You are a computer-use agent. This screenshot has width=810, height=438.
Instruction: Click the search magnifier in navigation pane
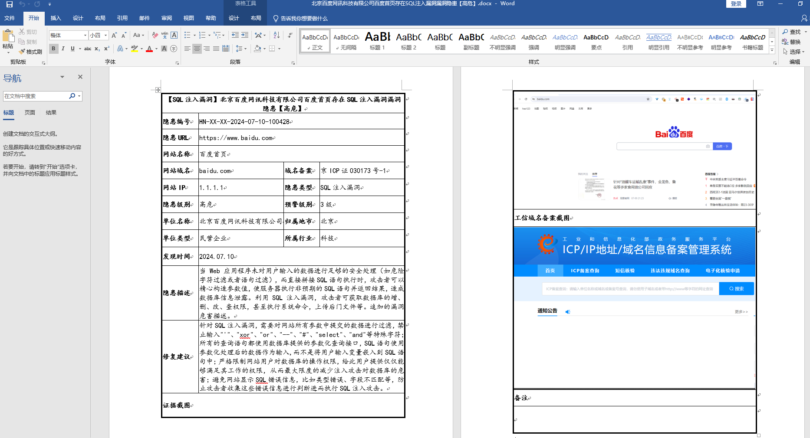72,96
